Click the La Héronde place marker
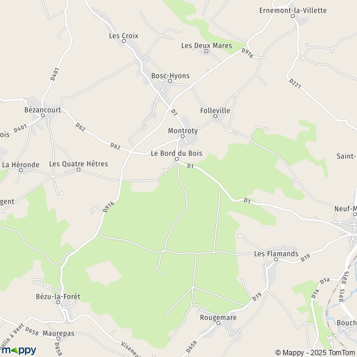The image size is (357, 357). click(x=21, y=170)
